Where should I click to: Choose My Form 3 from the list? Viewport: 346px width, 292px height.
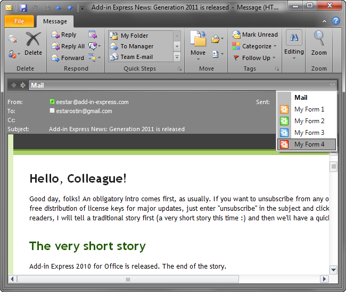(307, 133)
